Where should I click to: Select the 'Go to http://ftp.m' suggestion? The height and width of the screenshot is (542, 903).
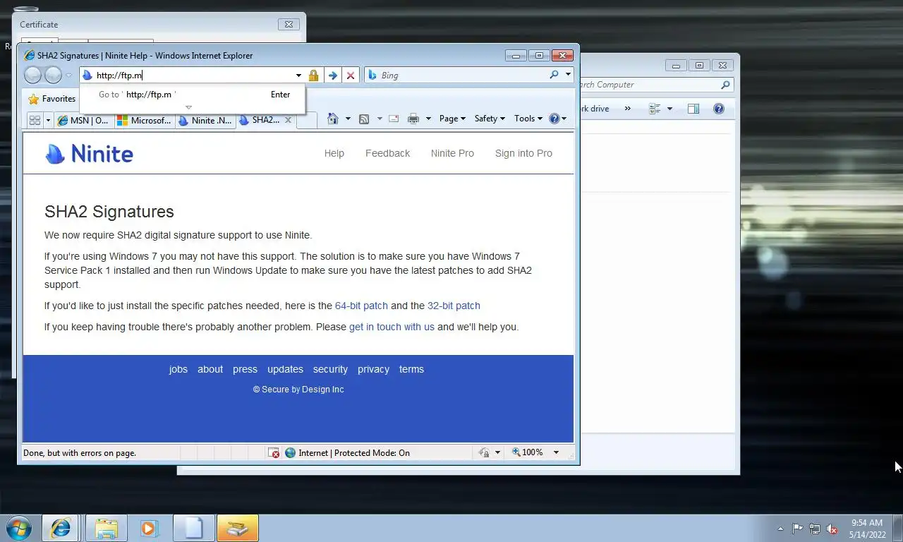[192, 95]
